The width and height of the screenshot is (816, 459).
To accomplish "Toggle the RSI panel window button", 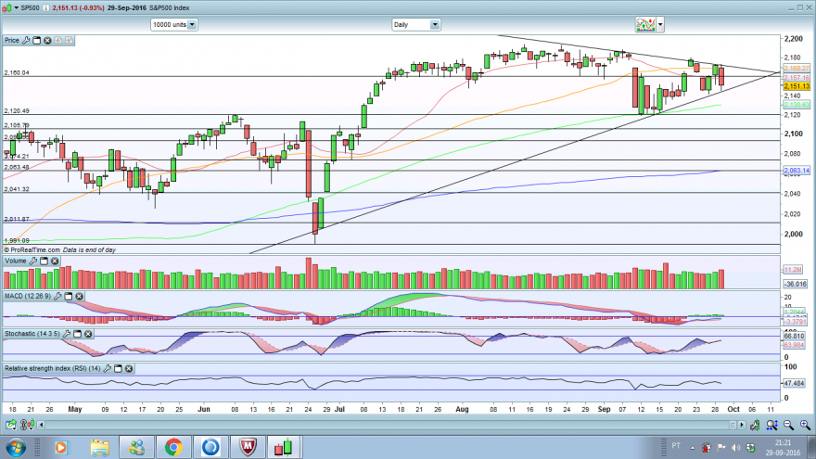I will (118, 368).
